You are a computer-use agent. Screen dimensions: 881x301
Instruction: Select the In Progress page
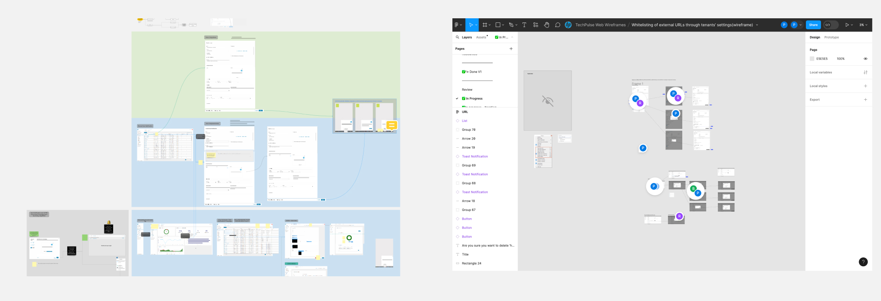[474, 98]
